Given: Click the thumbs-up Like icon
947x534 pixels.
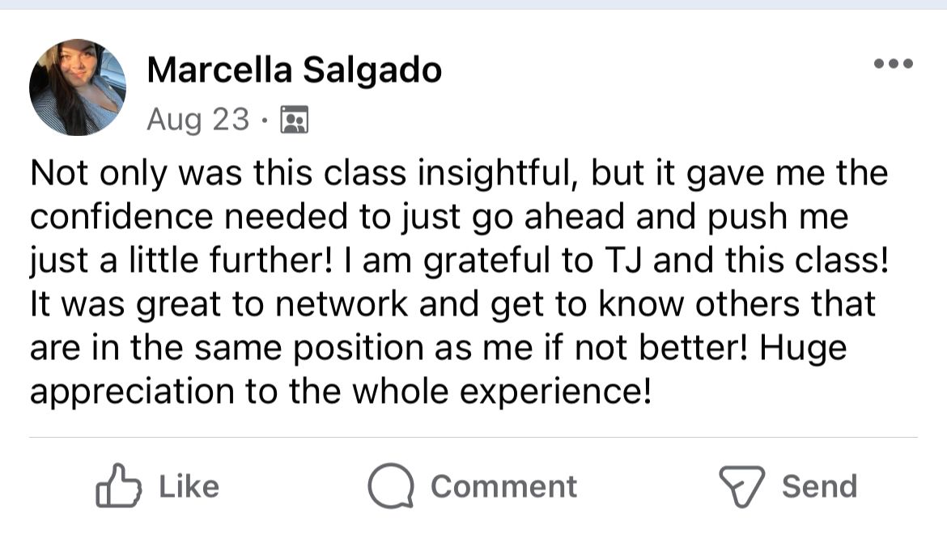Looking at the screenshot, I should 118,485.
